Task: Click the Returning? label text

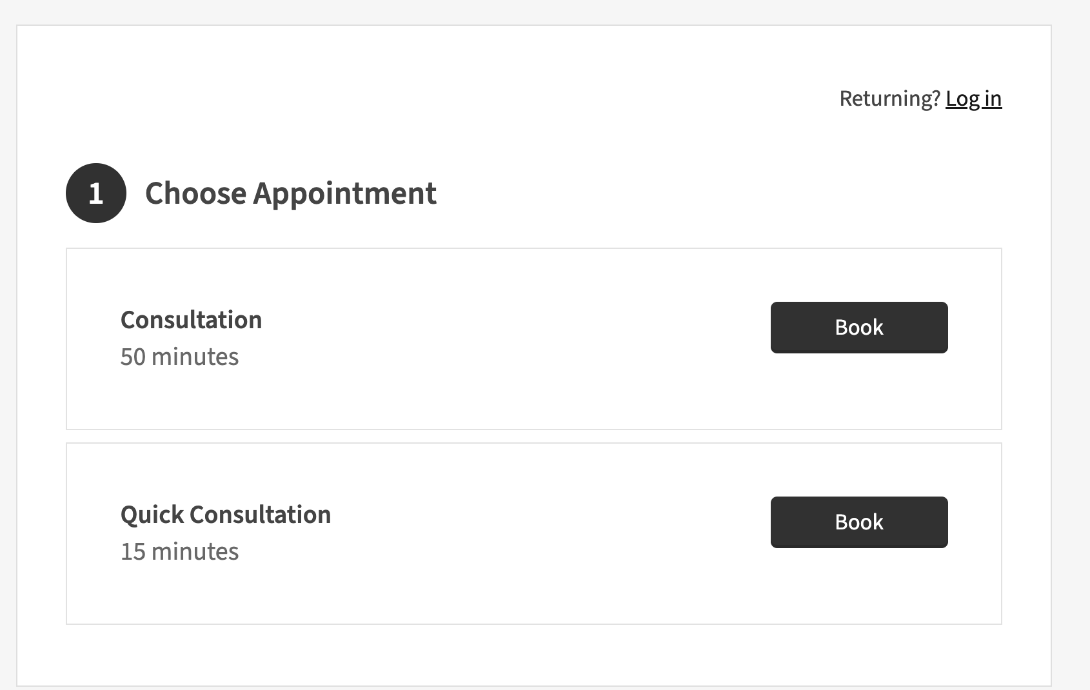Action: coord(889,99)
